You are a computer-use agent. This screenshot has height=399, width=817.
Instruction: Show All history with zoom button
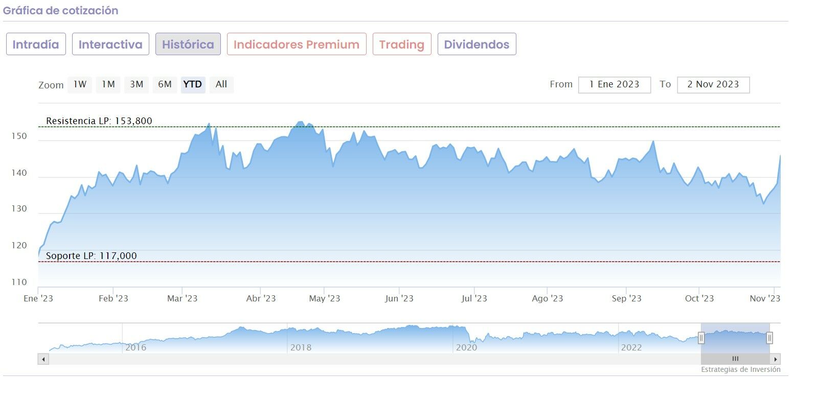(221, 84)
